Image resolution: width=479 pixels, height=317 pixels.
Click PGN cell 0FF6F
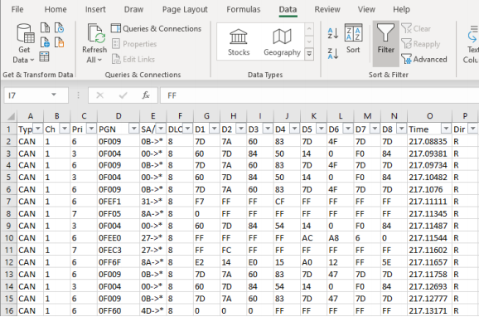pos(119,262)
